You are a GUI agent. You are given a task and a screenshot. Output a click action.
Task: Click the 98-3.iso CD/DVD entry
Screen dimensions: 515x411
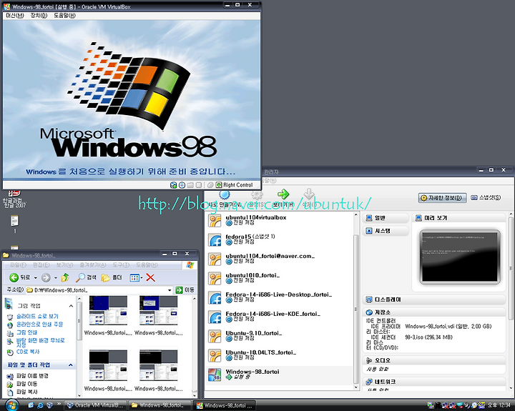coord(428,337)
